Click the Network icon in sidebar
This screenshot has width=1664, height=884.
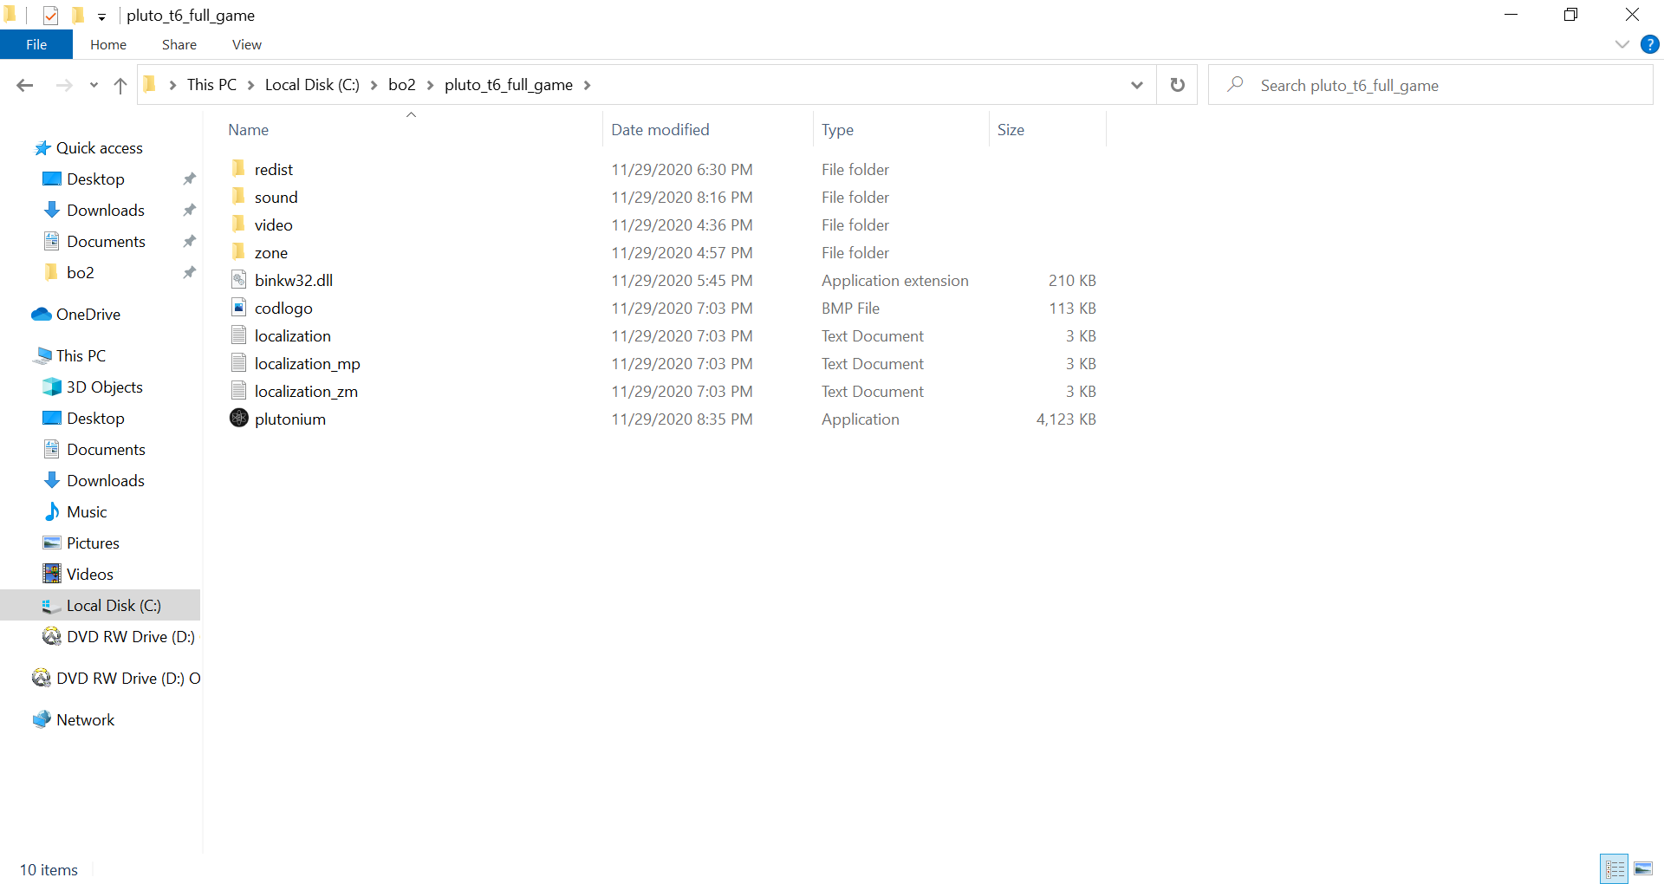42,719
